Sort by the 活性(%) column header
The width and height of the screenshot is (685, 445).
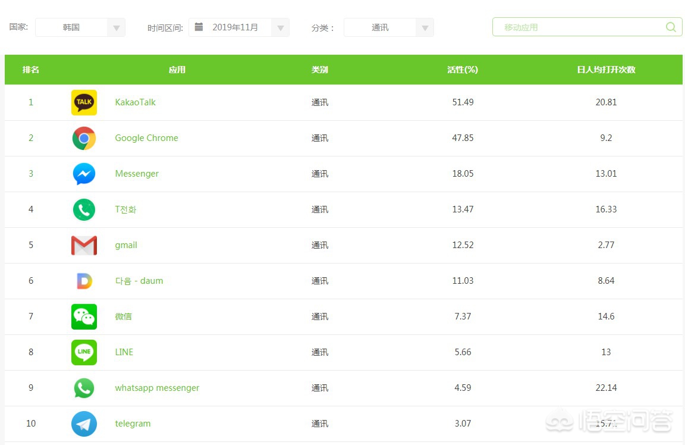pos(463,70)
